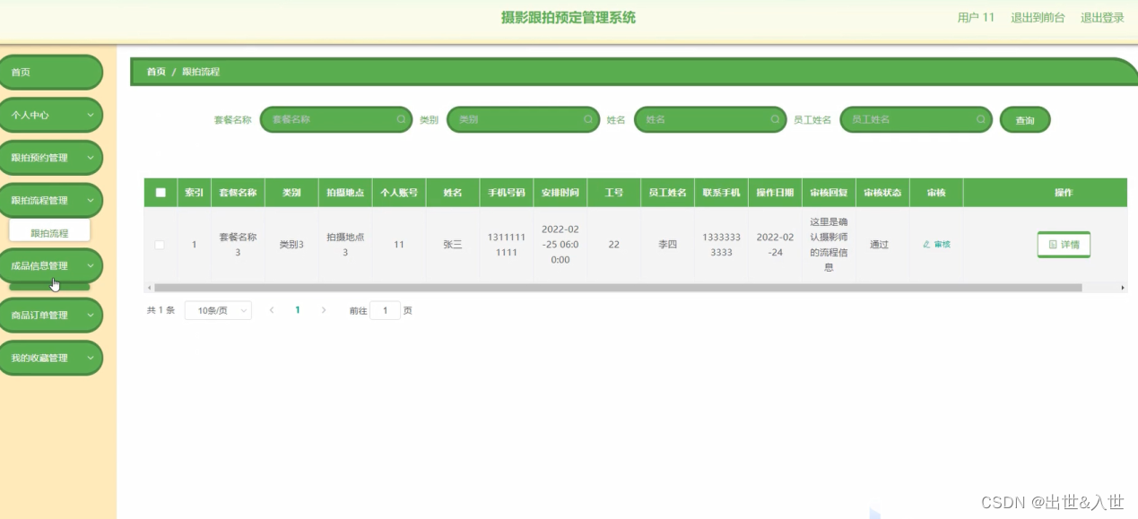Click cell with employee name 李四
The image size is (1138, 519).
tap(667, 245)
